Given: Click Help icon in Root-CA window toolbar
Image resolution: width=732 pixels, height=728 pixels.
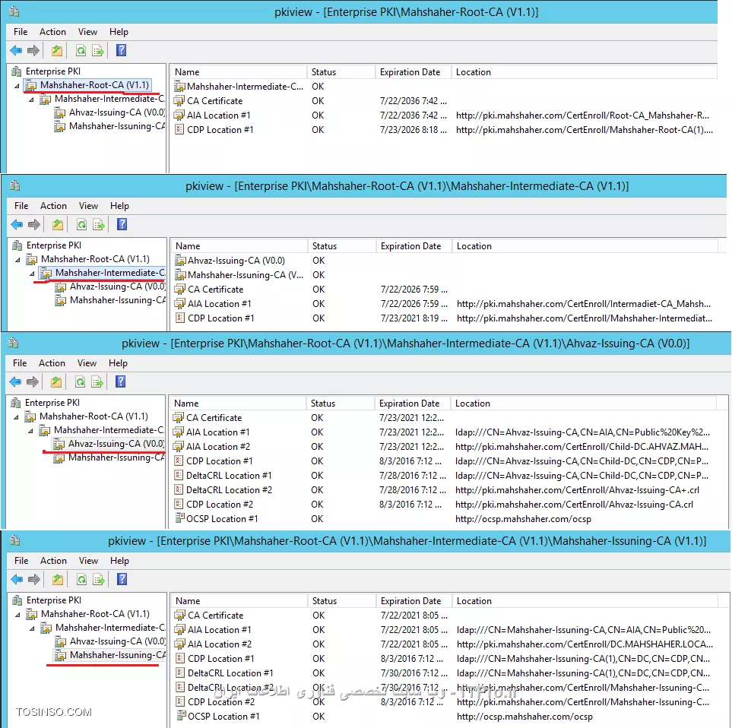Looking at the screenshot, I should (121, 50).
